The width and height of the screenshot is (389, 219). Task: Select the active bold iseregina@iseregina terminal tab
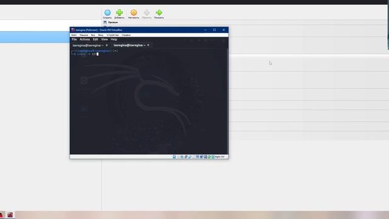(x=129, y=45)
